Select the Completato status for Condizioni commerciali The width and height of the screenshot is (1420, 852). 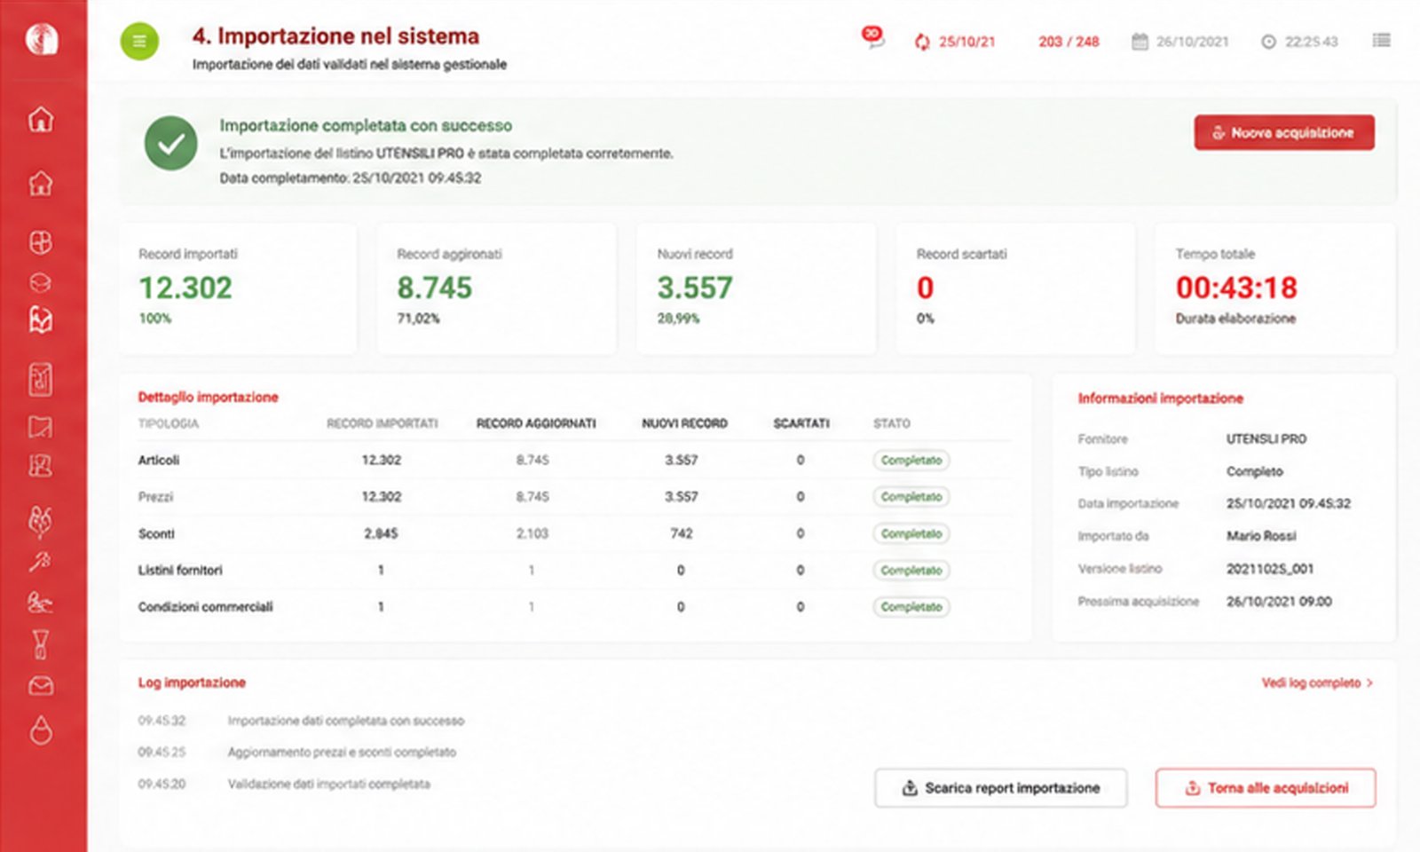click(x=911, y=607)
